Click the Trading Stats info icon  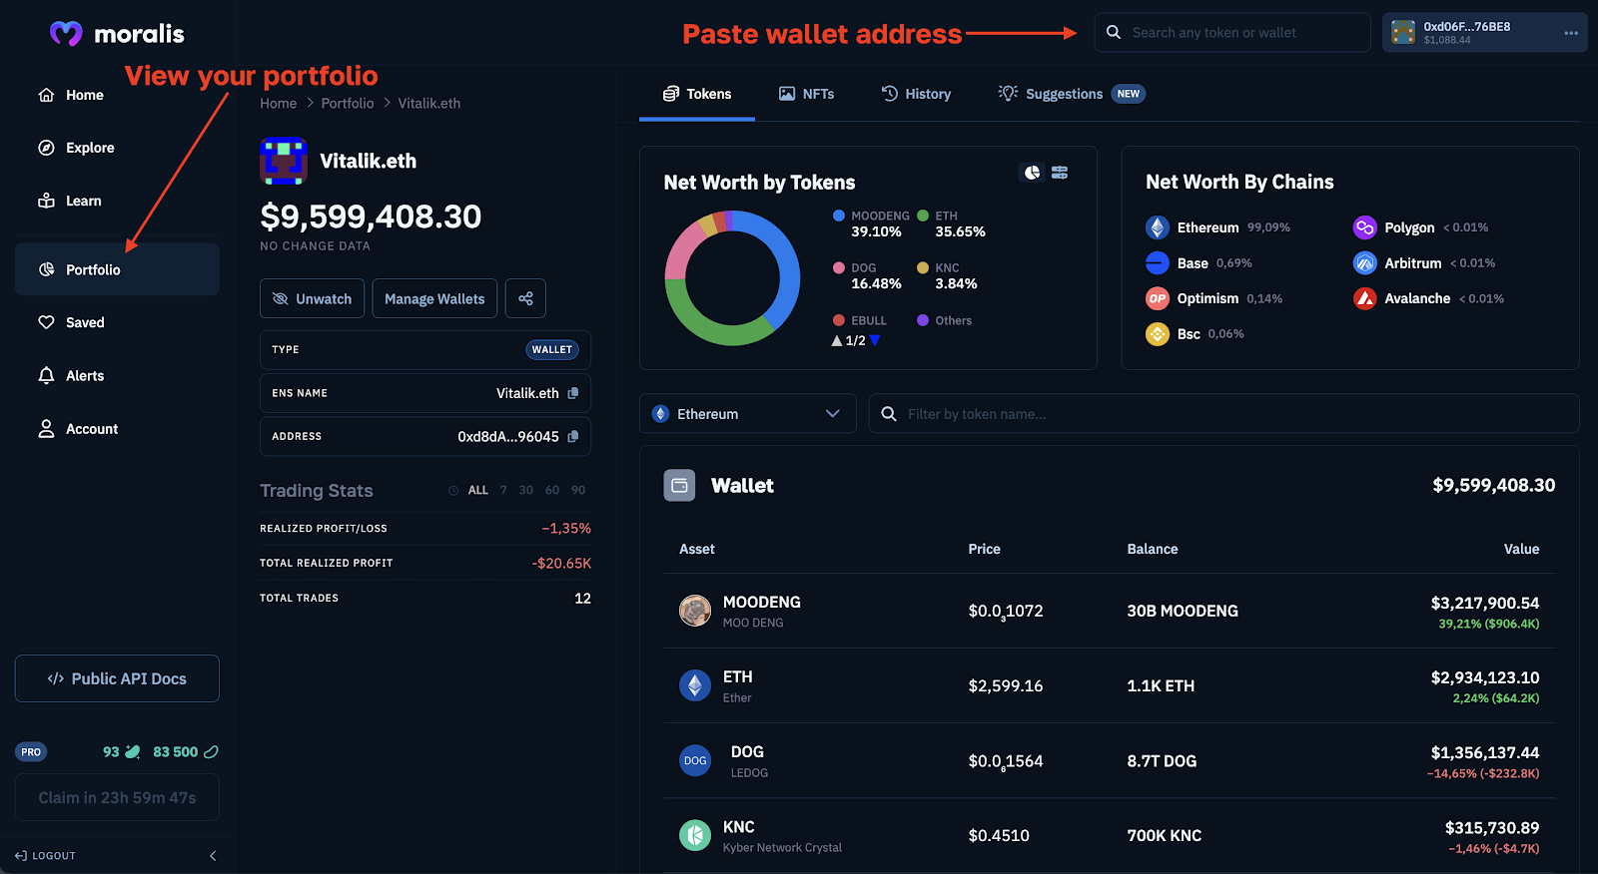tap(453, 491)
